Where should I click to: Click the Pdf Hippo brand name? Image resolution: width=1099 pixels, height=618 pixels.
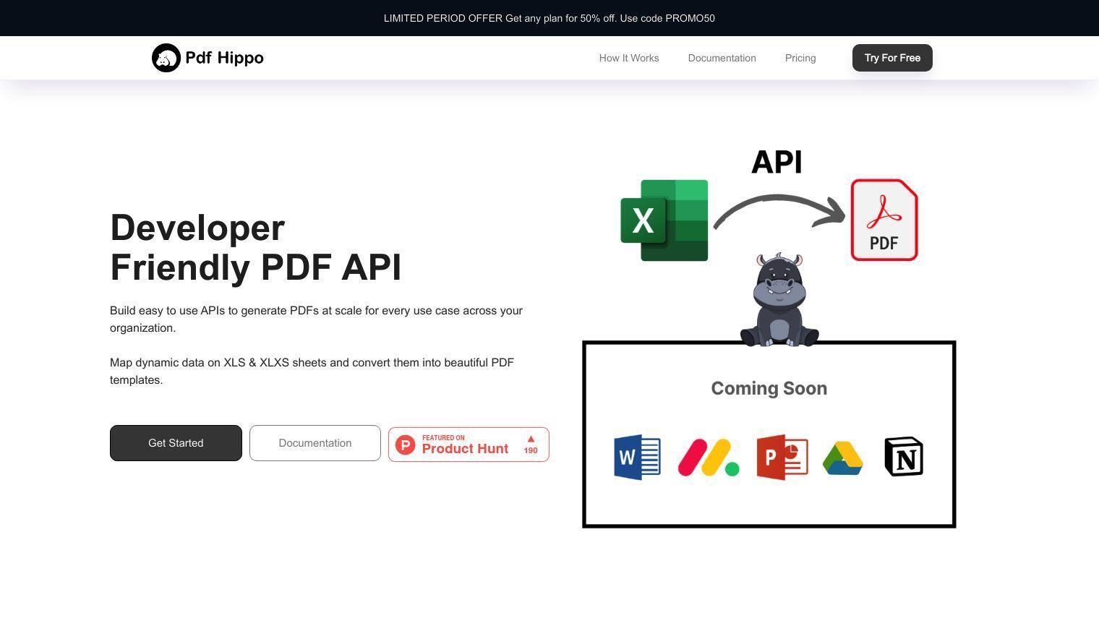point(224,58)
